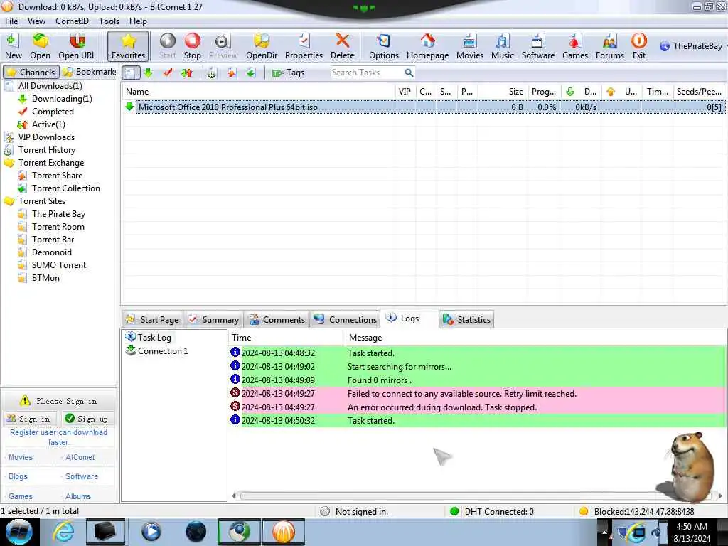Click the horizontal scrollbar in log panel
This screenshot has width=728, height=546.
[x=476, y=496]
